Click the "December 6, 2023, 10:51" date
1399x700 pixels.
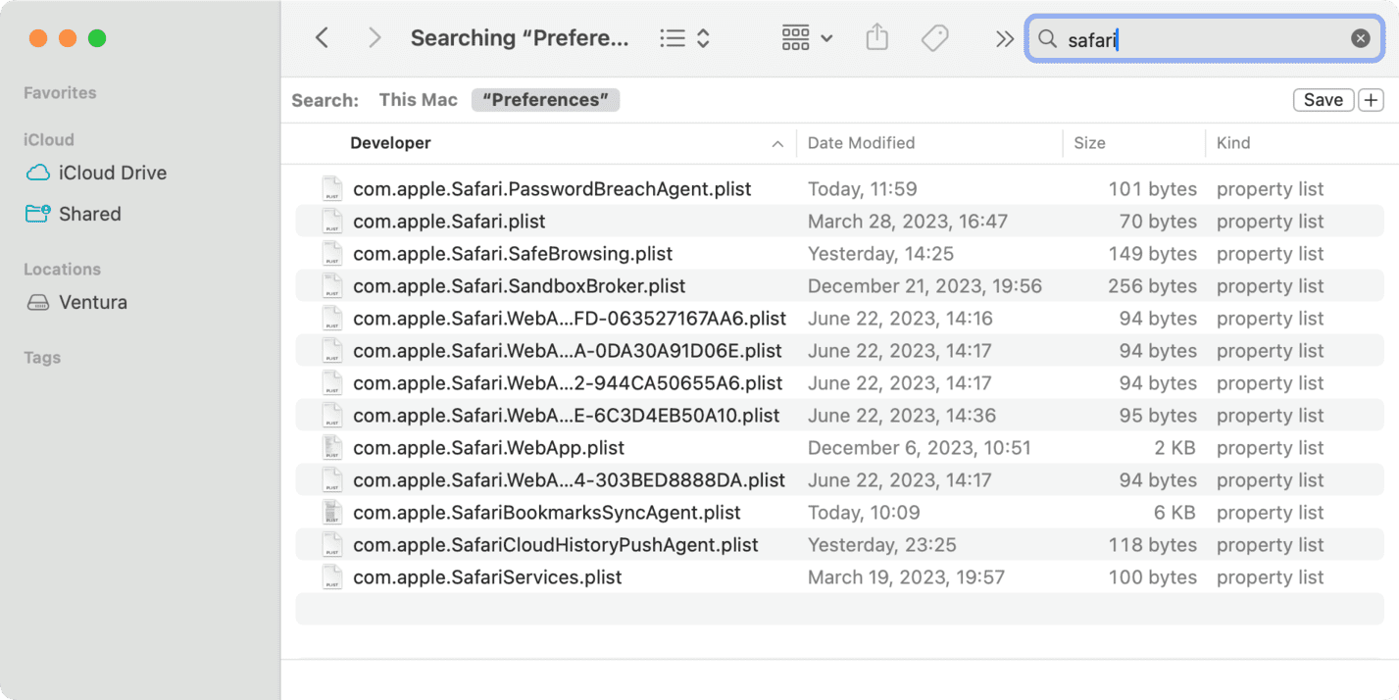(x=920, y=448)
